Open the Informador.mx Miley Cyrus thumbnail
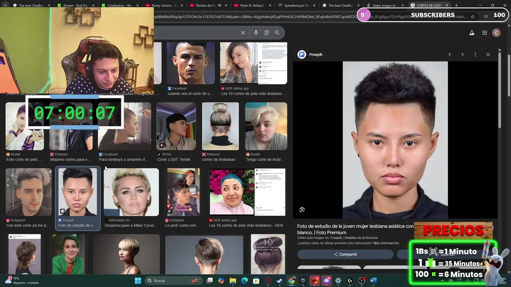Image resolution: width=511 pixels, height=287 pixels. pos(131,192)
